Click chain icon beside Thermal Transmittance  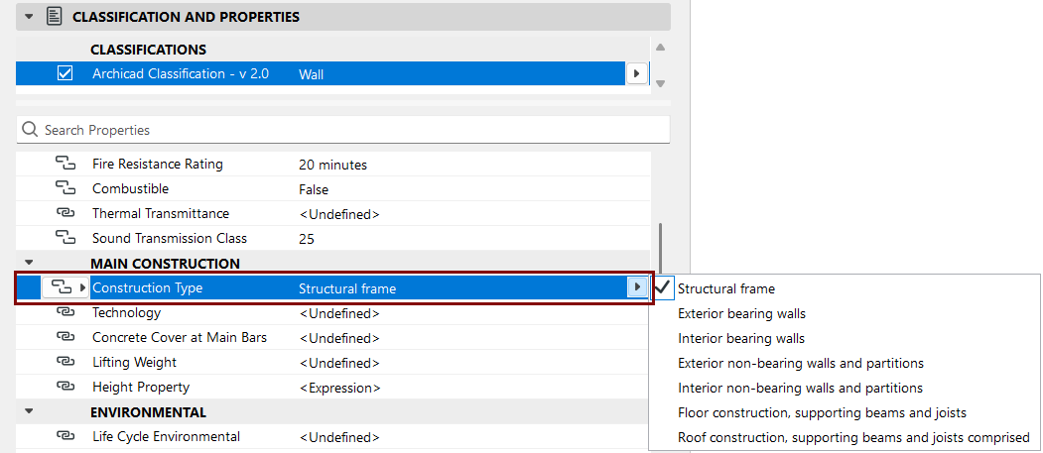65,213
